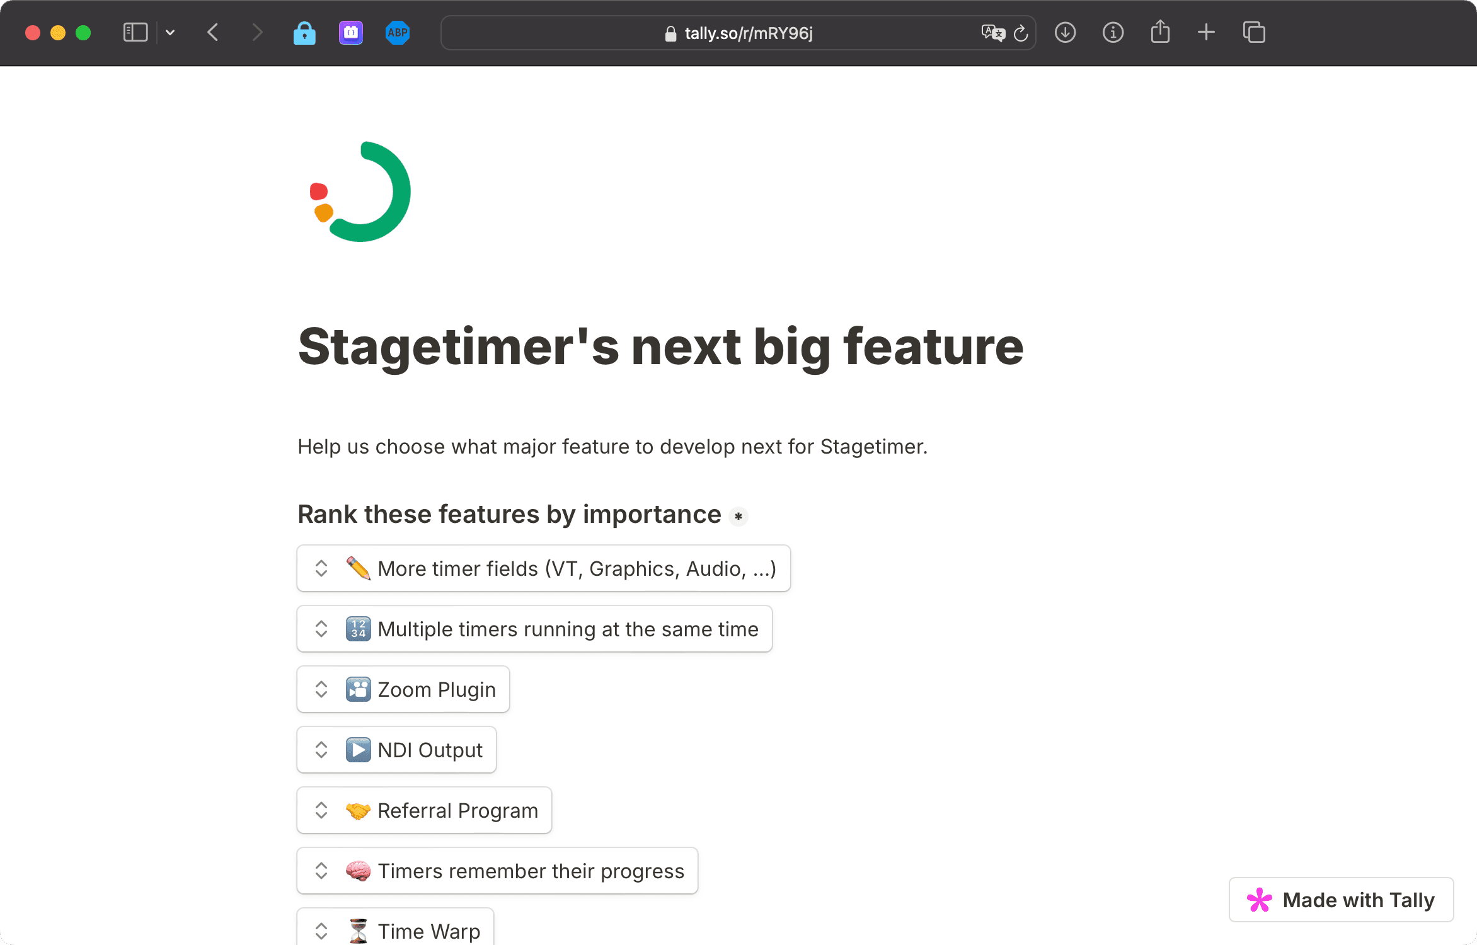The height and width of the screenshot is (945, 1477).
Task: Click the reorder arrows for Multiple timers
Action: 321,629
